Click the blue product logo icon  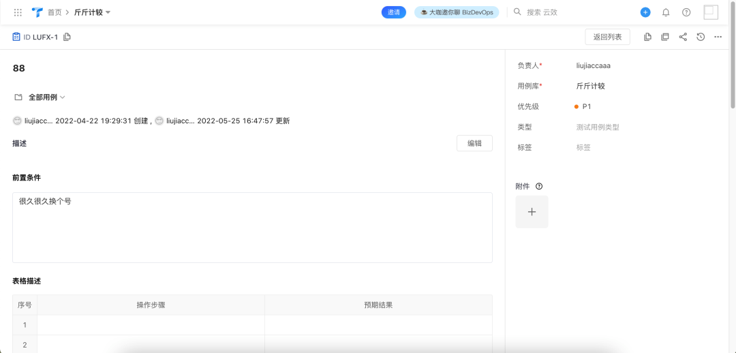pyautogui.click(x=37, y=12)
